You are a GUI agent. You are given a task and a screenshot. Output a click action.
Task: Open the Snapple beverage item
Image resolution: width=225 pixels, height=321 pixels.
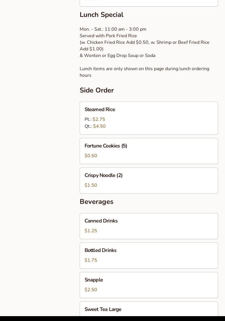[x=94, y=280]
